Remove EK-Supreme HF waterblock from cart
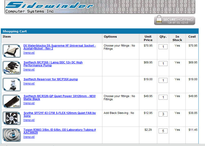The image size is (205, 146). coord(29,53)
